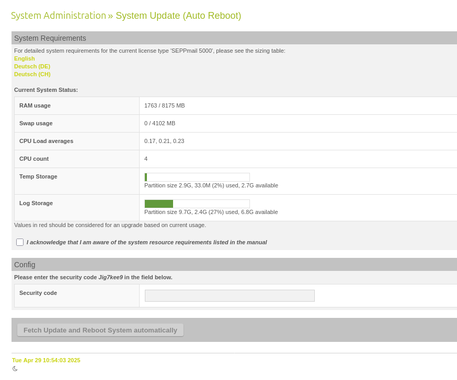Open the English sizing table
Viewport: 457px width, 380px height.
pos(24,58)
